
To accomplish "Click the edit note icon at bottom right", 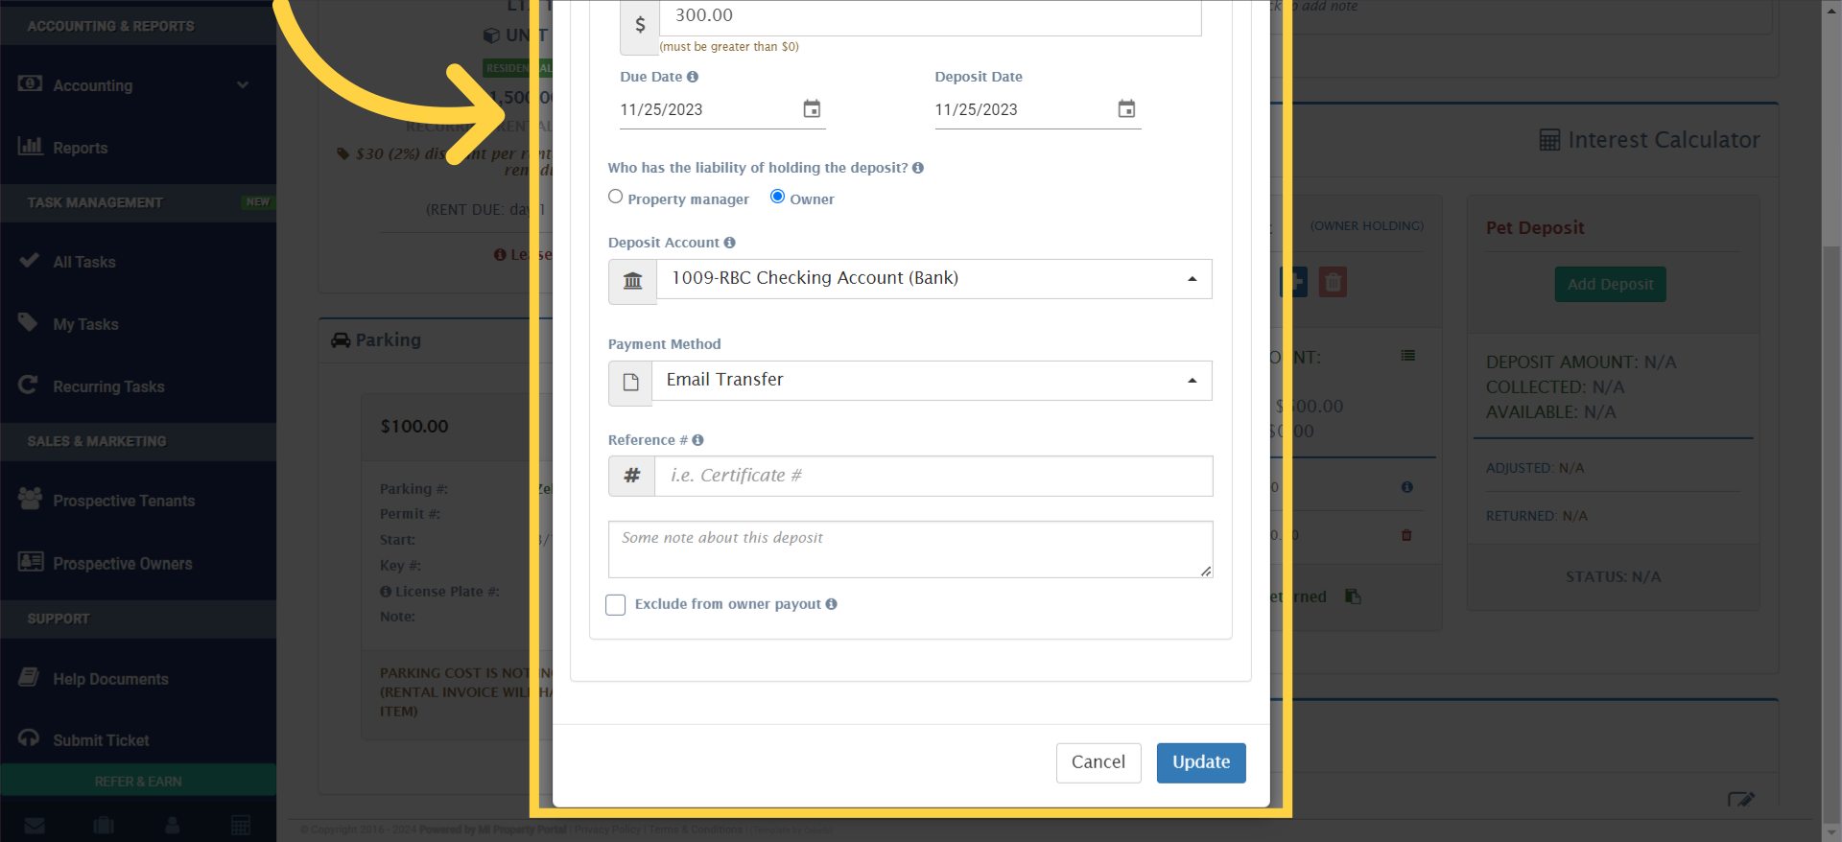I will tap(1740, 799).
